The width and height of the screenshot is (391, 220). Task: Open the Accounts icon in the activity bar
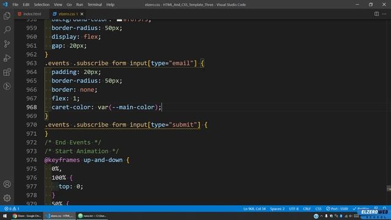click(x=7, y=184)
